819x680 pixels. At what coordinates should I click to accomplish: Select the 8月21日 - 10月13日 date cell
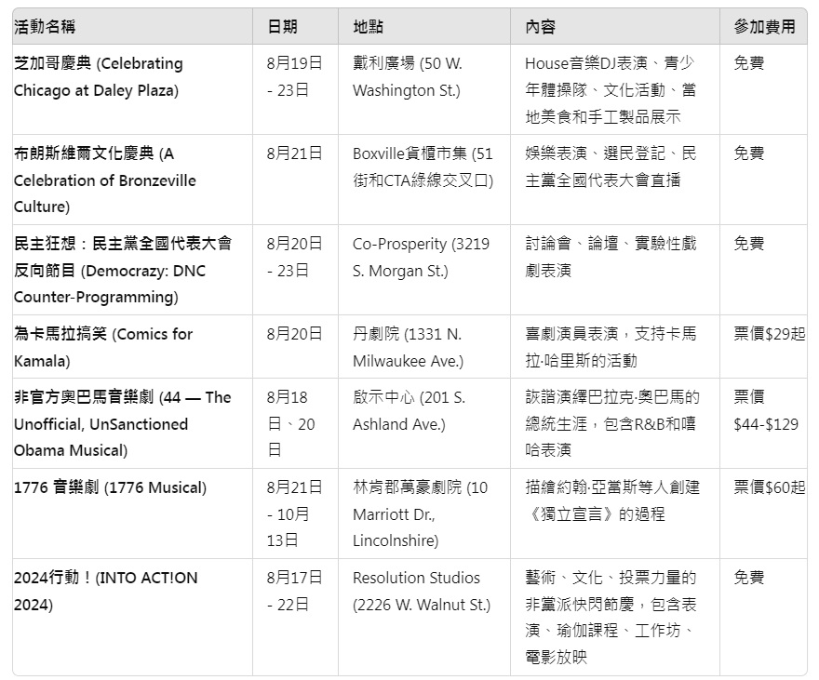coord(293,513)
